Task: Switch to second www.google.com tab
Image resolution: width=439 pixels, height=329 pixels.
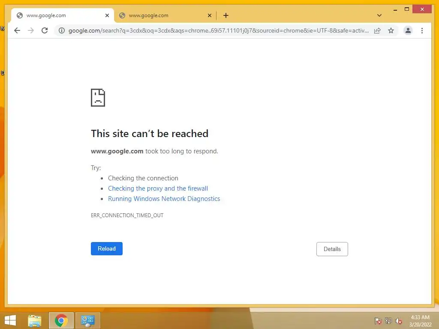Action: click(x=165, y=15)
